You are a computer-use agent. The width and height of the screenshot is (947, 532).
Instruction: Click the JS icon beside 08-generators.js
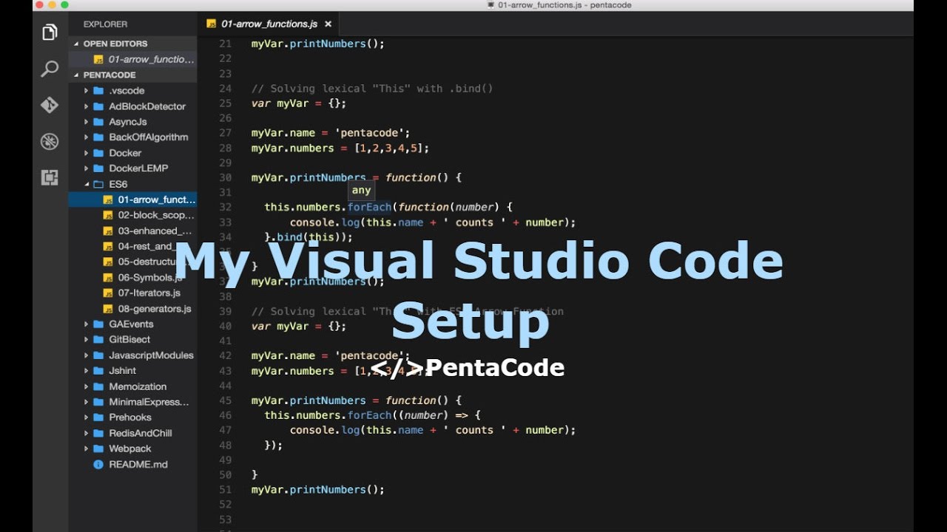(x=108, y=309)
